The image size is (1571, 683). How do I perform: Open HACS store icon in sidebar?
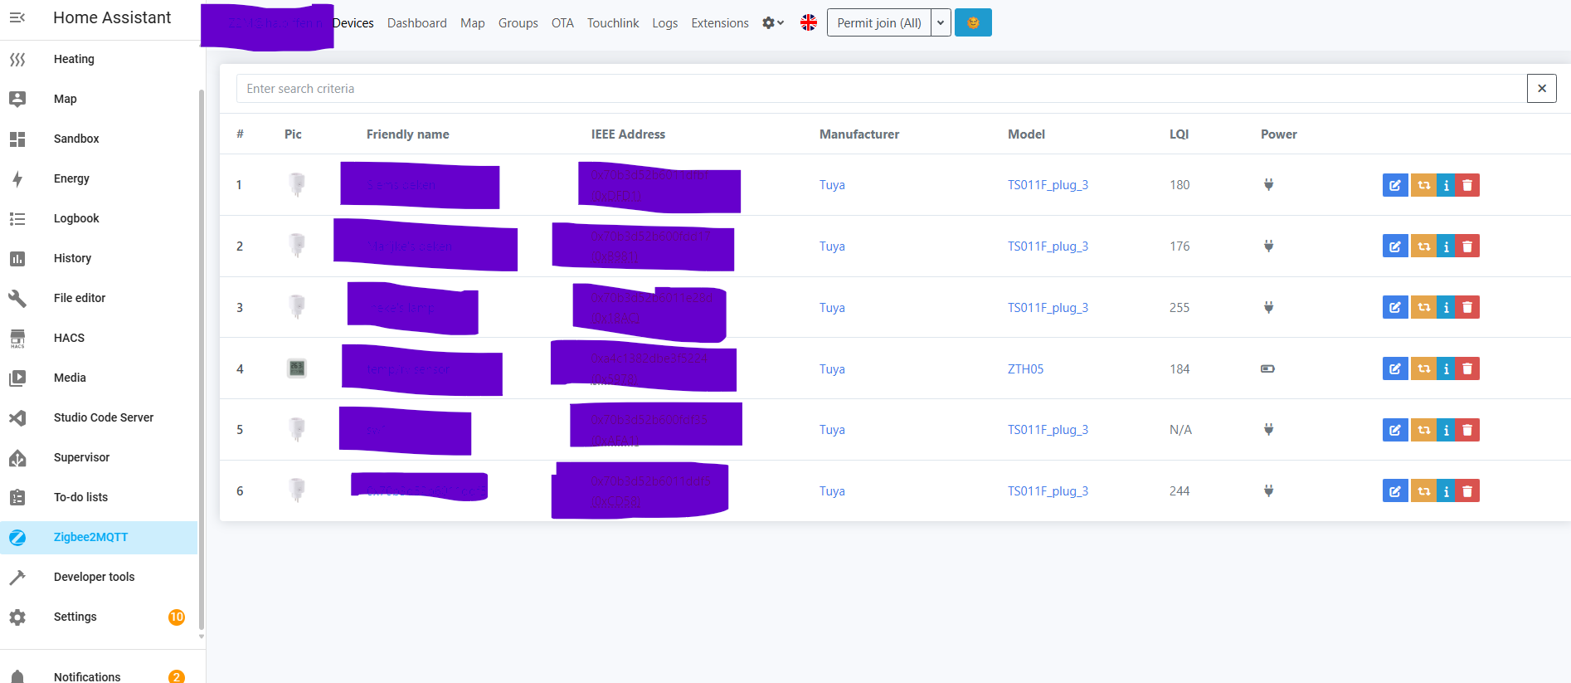tap(17, 338)
